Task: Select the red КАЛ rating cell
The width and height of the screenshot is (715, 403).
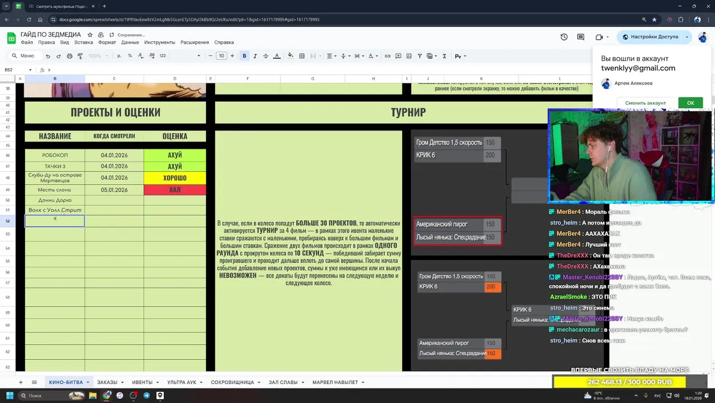Action: pyautogui.click(x=175, y=190)
